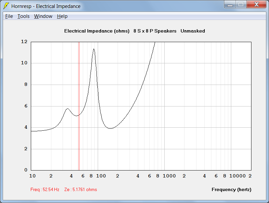Screen dimensions: 269x203
Task: Click the '0' impedance axis label
Action: coord(26,170)
